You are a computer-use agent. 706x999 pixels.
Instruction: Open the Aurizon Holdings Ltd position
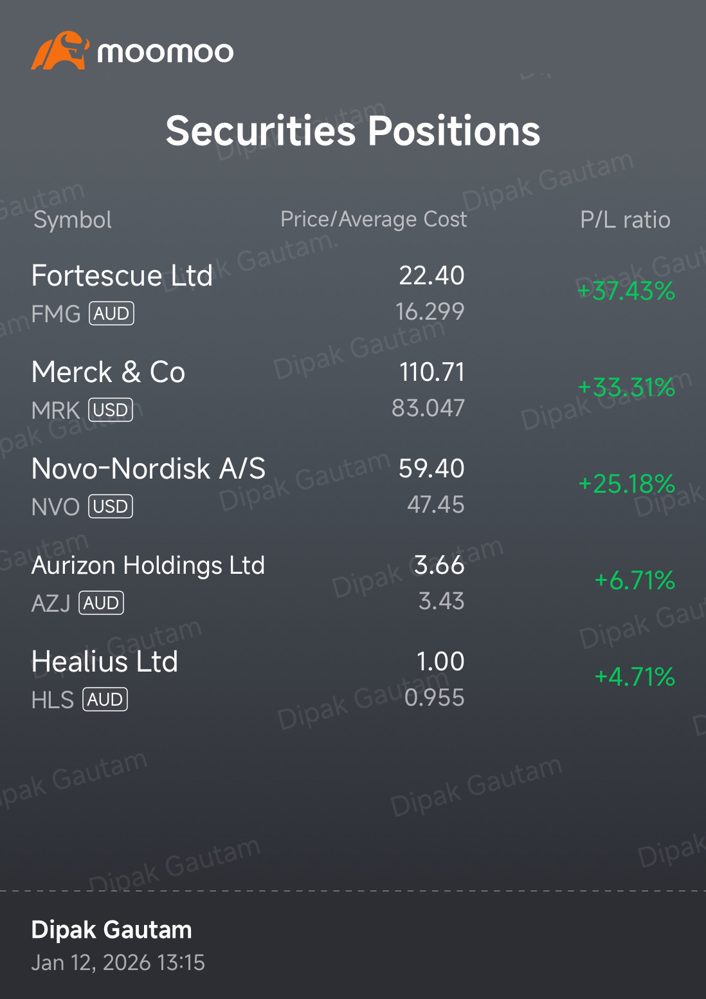(353, 583)
